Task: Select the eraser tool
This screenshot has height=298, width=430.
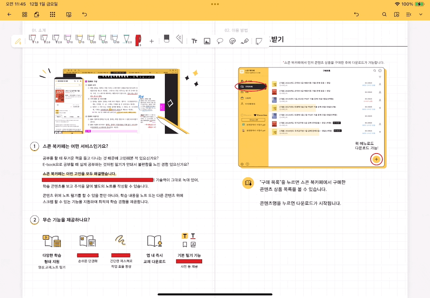Action: click(x=167, y=39)
